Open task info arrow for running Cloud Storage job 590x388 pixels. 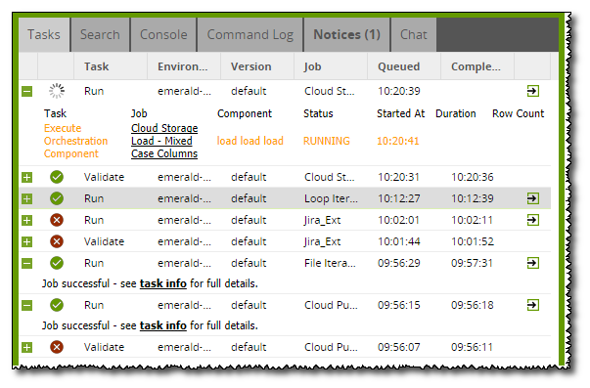[x=533, y=91]
